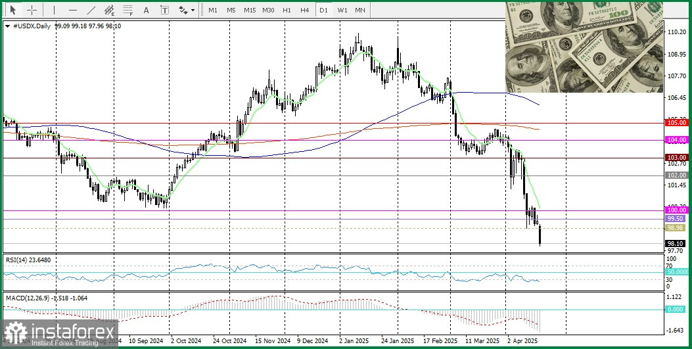Expand the #USDX,Daily chart title triangle
Image resolution: width=692 pixels, height=349 pixels.
pyautogui.click(x=7, y=26)
